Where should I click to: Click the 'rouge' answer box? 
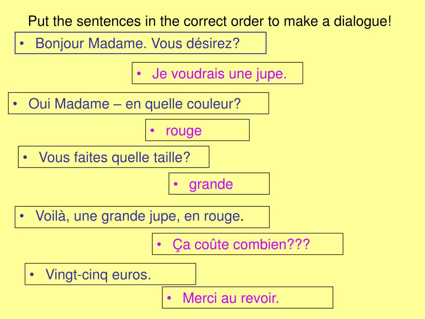[198, 130]
